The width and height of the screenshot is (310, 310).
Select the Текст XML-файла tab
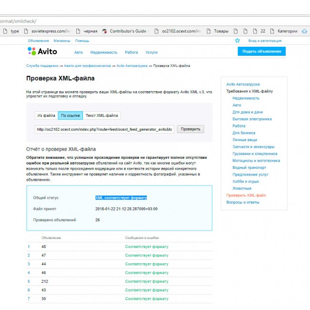pyautogui.click(x=102, y=115)
